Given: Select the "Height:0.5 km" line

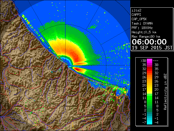Looking at the screenshot, I should (144, 32).
